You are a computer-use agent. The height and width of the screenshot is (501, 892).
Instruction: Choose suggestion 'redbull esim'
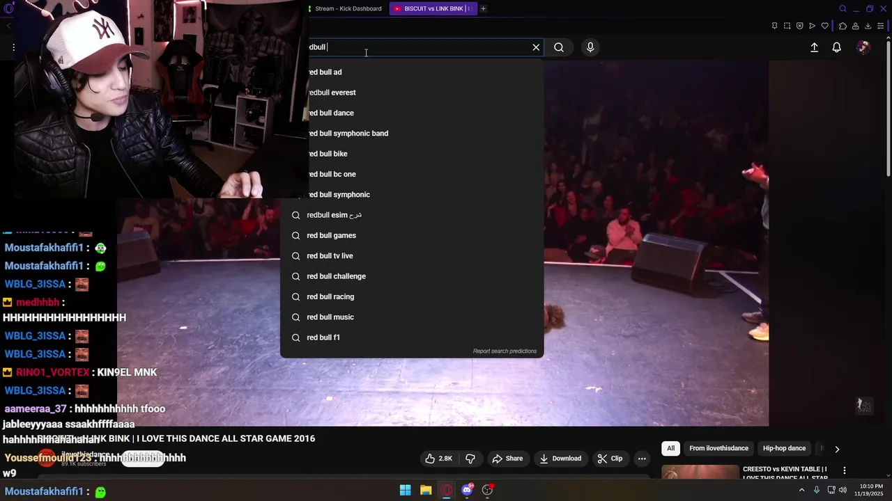click(x=412, y=215)
